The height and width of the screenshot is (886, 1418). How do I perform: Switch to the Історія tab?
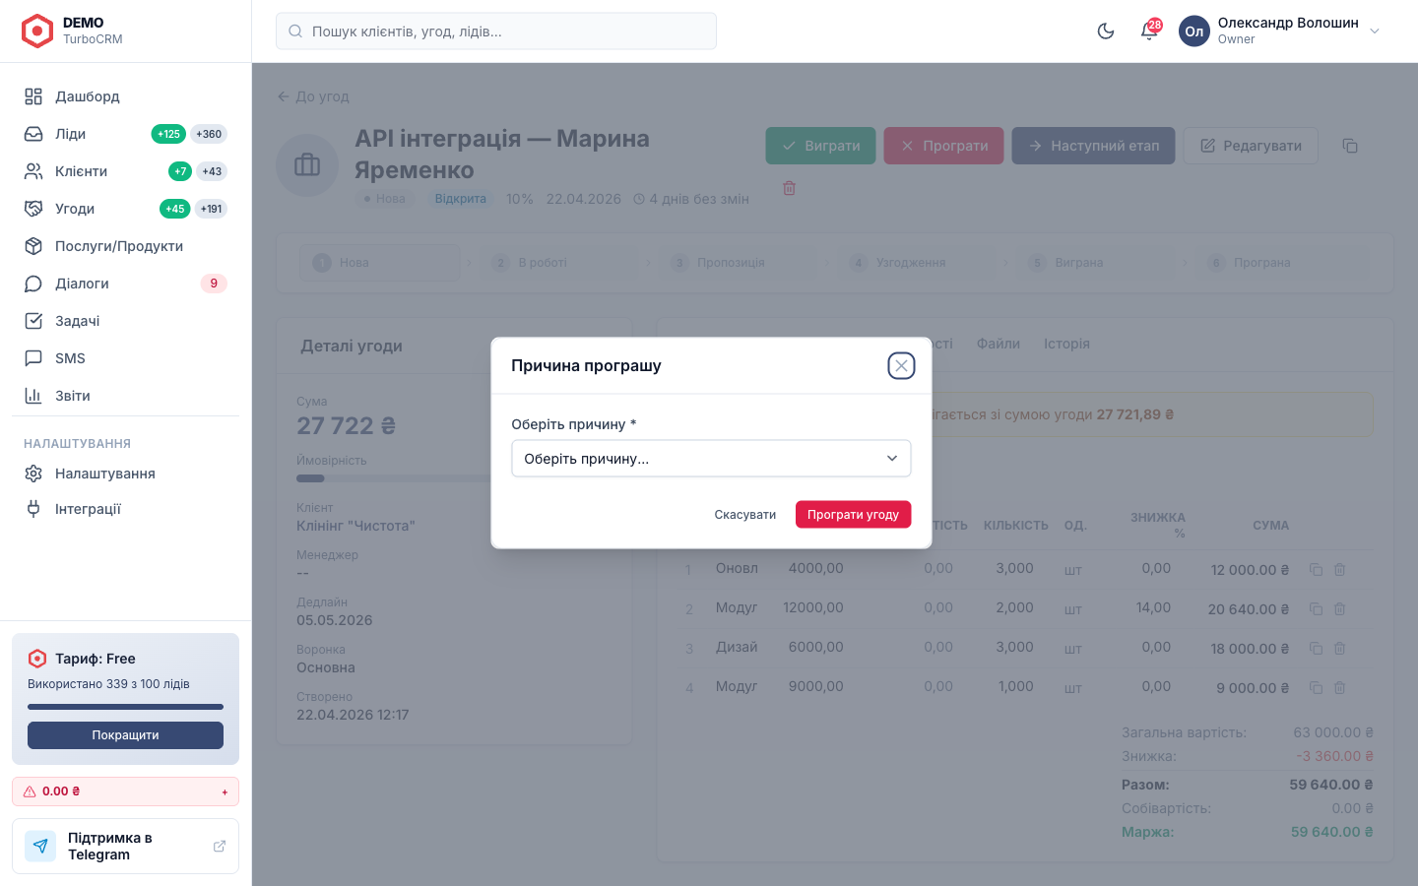coord(1066,344)
